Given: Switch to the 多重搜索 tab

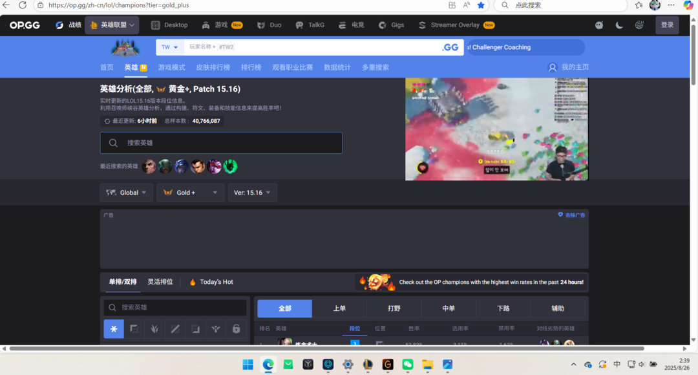Looking at the screenshot, I should (375, 68).
